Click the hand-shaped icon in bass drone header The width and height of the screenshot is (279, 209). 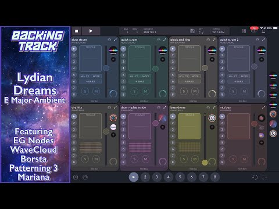[x=208, y=107]
